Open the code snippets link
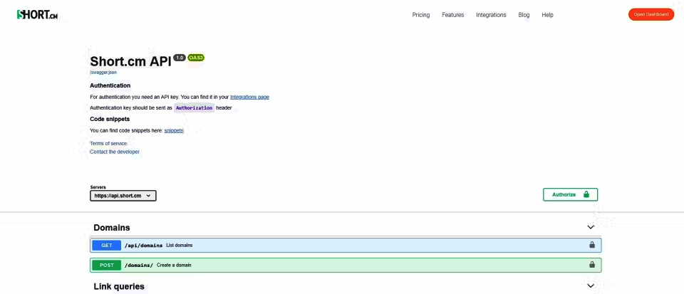The height and width of the screenshot is (294, 684). [174, 131]
